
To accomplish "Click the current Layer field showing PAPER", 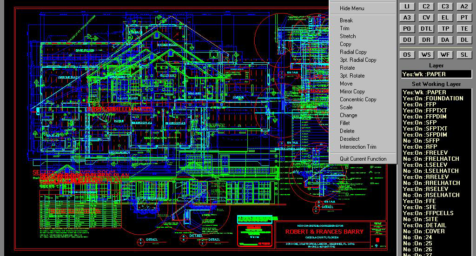I will click(436, 74).
